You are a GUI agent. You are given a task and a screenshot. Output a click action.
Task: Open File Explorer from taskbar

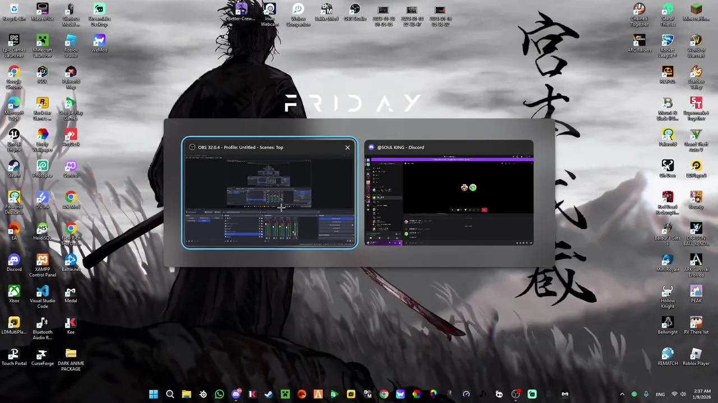(186, 394)
